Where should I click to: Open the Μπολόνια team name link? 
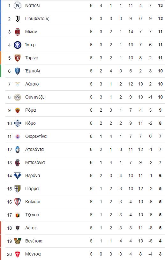(x=35, y=162)
